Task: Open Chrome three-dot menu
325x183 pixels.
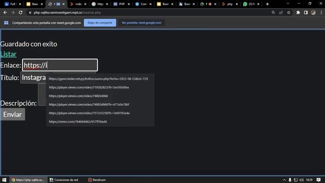Action: (321, 12)
